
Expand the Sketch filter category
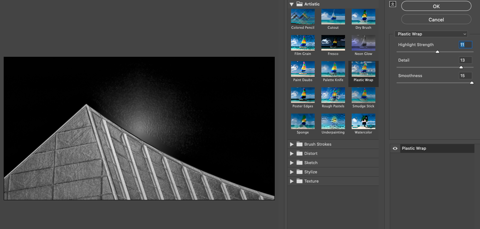click(x=292, y=163)
